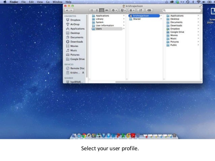Open the Wi-Fi status menu

coord(198,2)
